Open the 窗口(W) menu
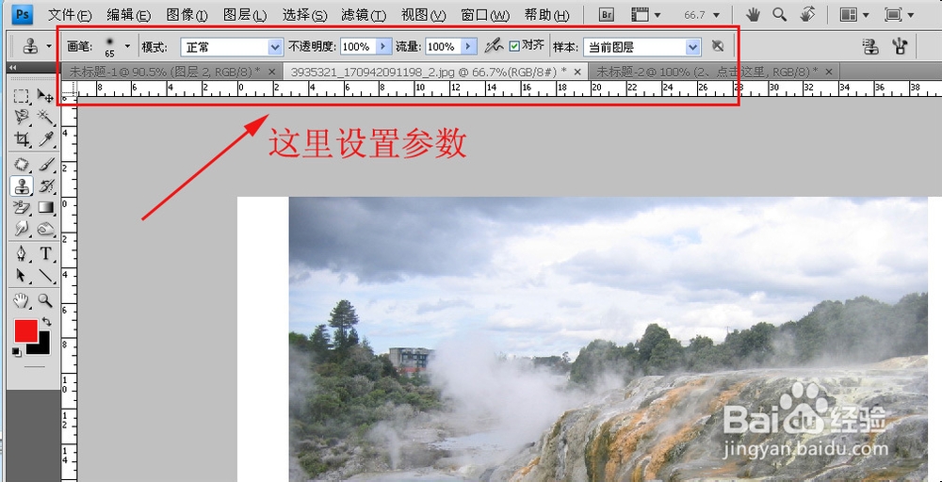 tap(485, 15)
